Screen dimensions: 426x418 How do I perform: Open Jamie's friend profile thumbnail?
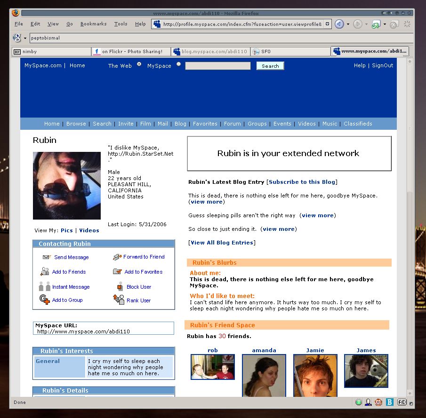tap(315, 375)
